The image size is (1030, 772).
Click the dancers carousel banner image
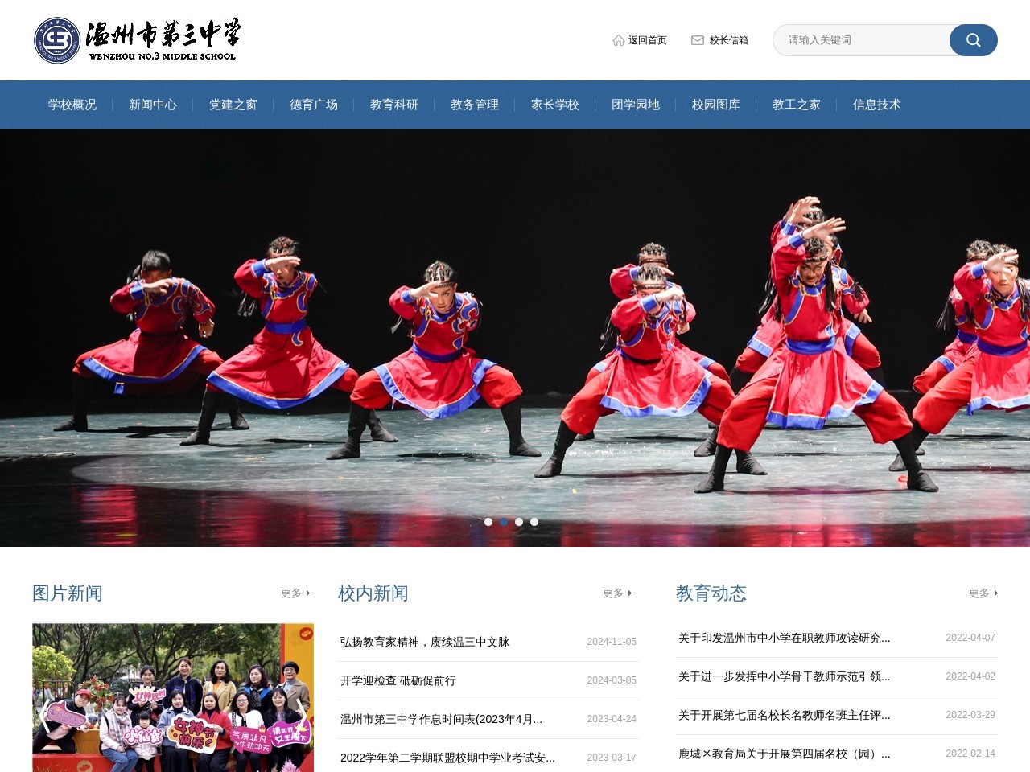[515, 338]
